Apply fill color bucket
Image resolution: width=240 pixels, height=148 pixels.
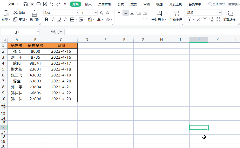[90, 20]
